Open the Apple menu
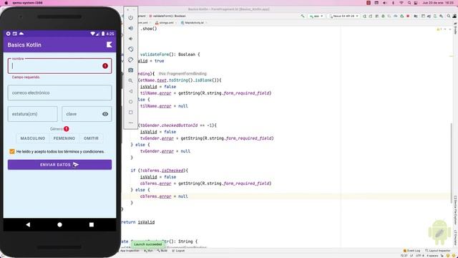 (6, 3)
